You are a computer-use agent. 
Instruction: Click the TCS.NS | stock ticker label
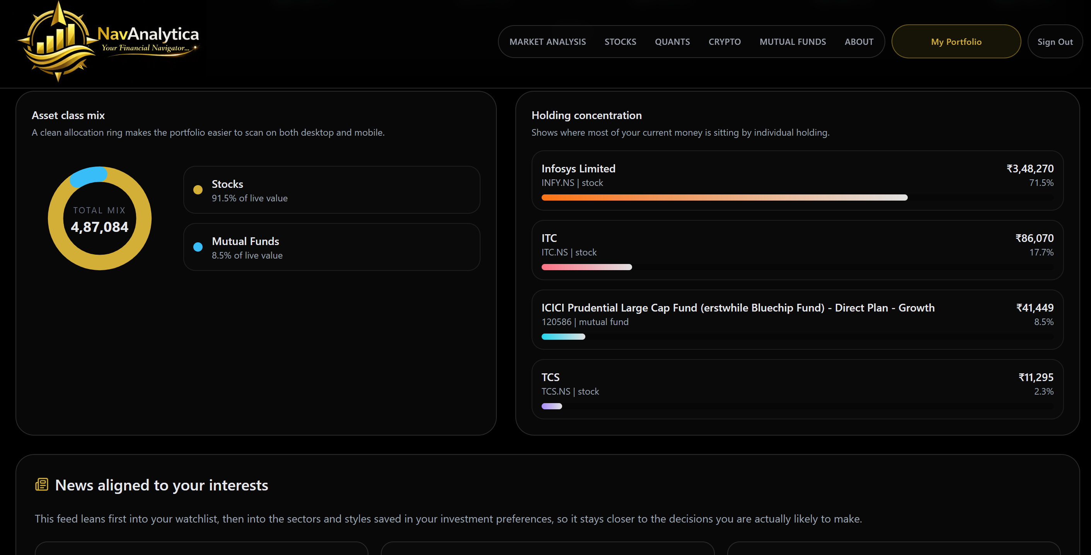point(570,392)
